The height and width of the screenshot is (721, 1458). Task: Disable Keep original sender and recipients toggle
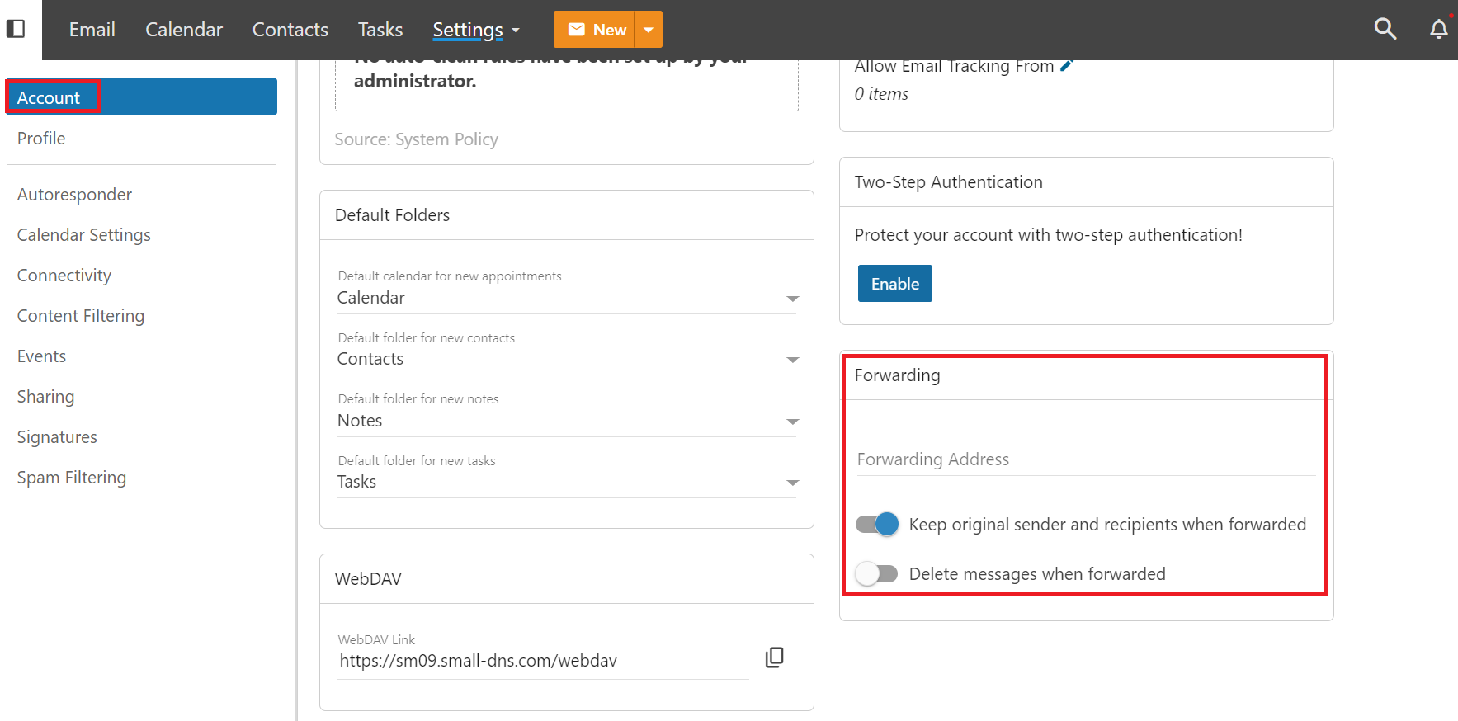pos(877,525)
